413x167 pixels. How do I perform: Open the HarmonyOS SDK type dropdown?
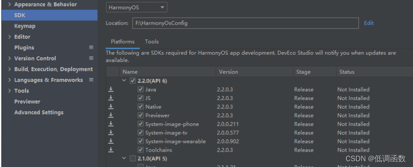click(137, 7)
